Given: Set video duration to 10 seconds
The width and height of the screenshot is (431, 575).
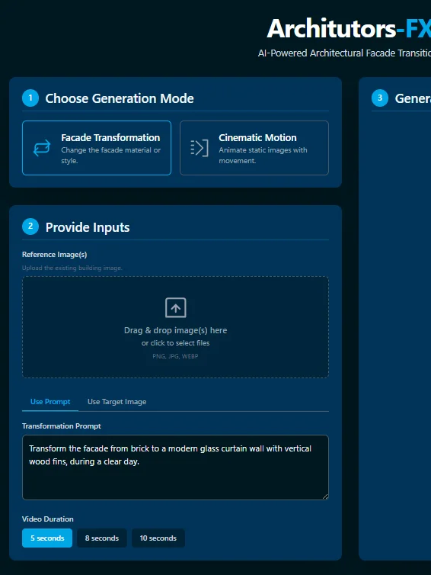Looking at the screenshot, I should 158,538.
